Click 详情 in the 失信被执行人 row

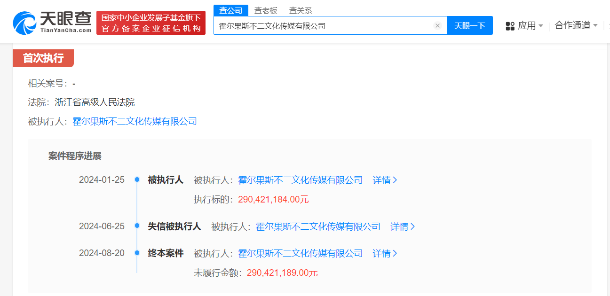tap(399, 226)
